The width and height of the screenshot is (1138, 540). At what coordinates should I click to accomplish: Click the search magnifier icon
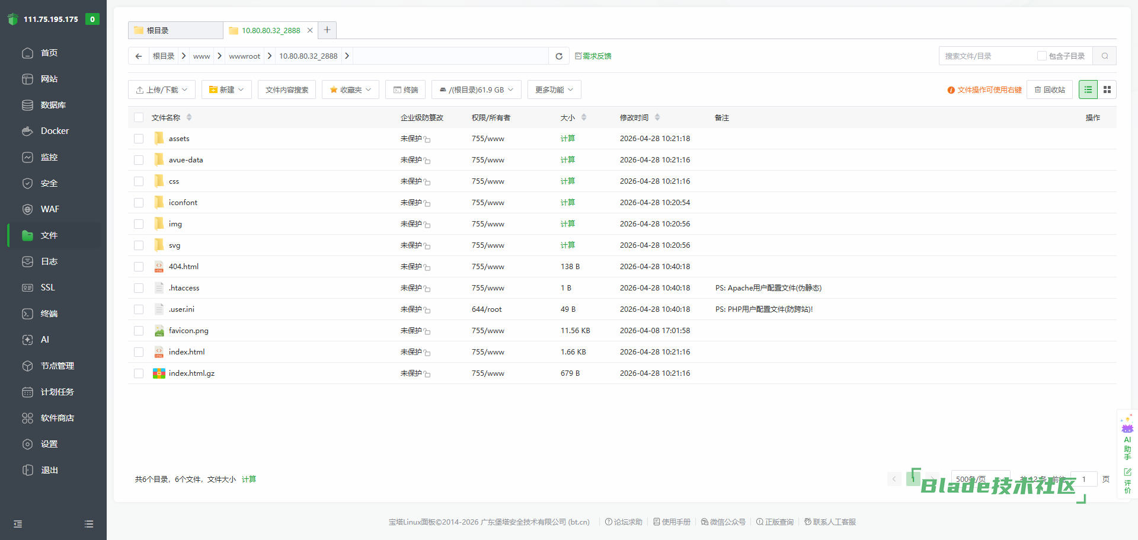click(x=1105, y=56)
